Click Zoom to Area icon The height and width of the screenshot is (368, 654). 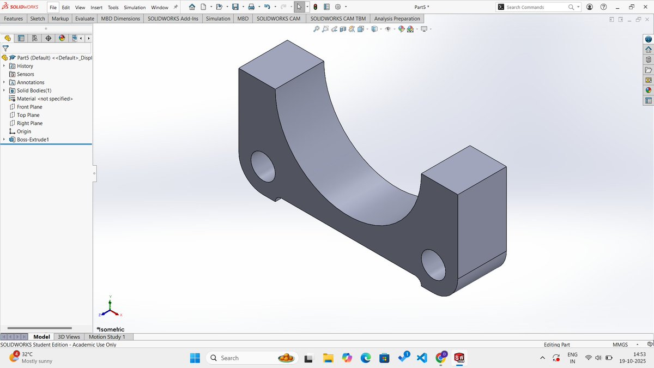point(325,29)
